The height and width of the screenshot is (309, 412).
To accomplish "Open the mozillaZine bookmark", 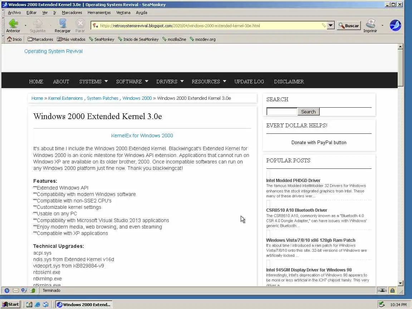I will (x=174, y=39).
